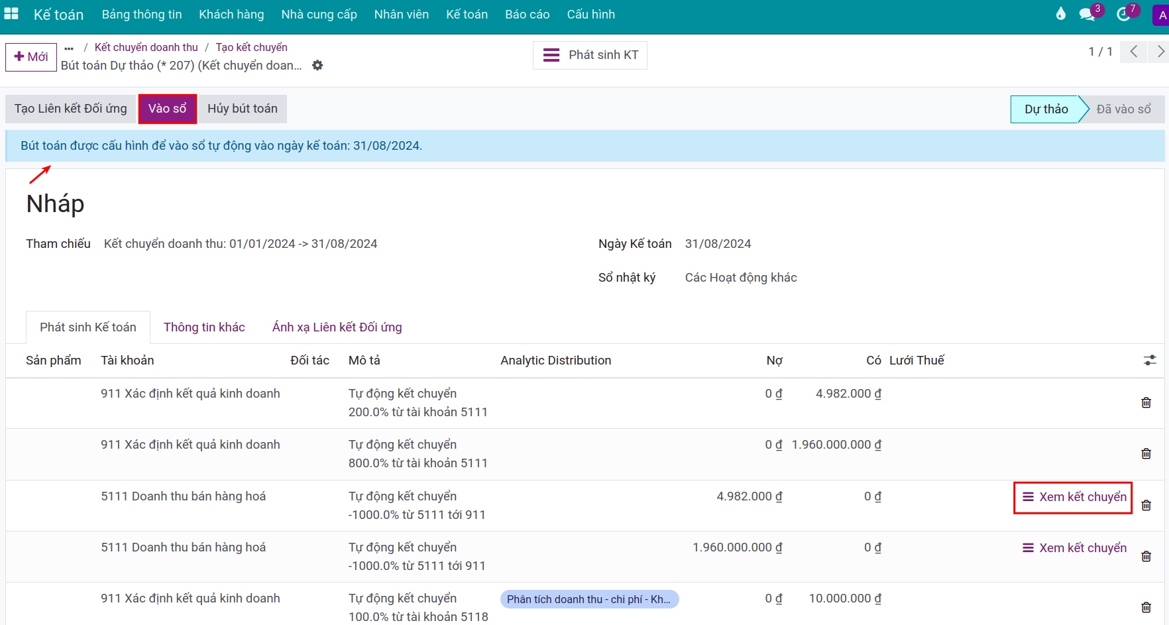Image resolution: width=1169 pixels, height=625 pixels.
Task: Click Tạo Liên kết Đối ứng button
Action: [x=71, y=109]
